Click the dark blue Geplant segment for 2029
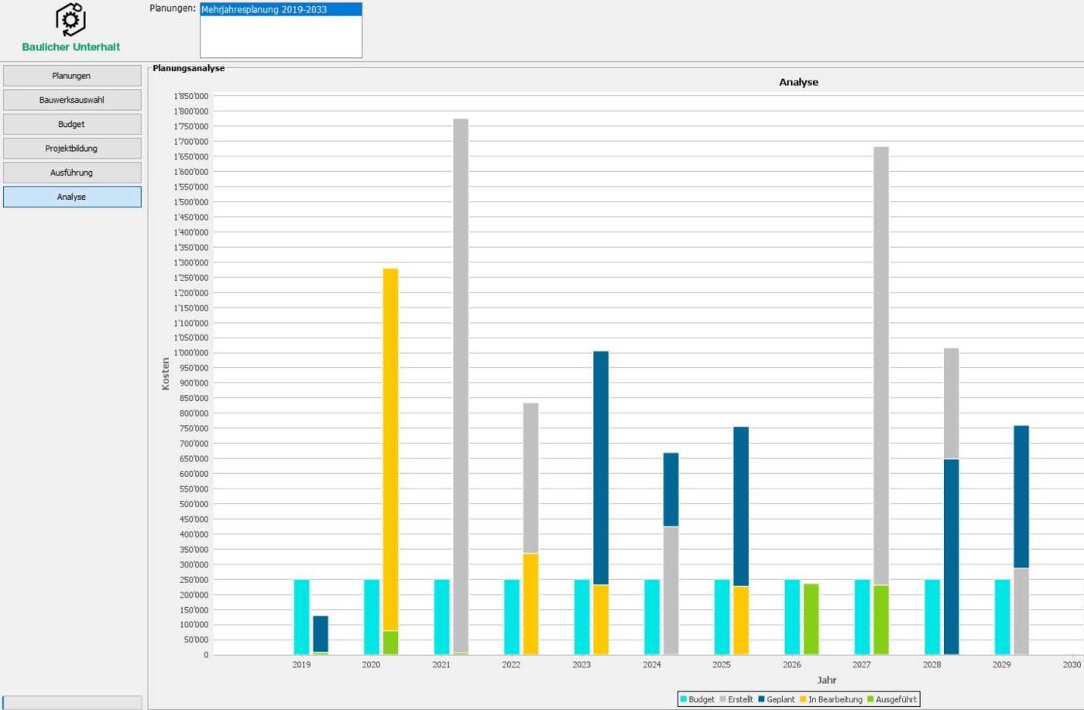This screenshot has width=1084, height=710. click(x=1021, y=497)
